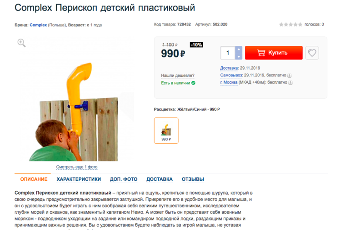
Task: Increase the quantity with the up arrow
Action: click(x=239, y=50)
